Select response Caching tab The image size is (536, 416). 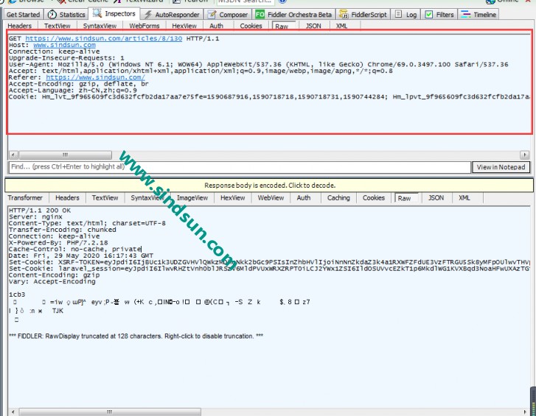[338, 198]
